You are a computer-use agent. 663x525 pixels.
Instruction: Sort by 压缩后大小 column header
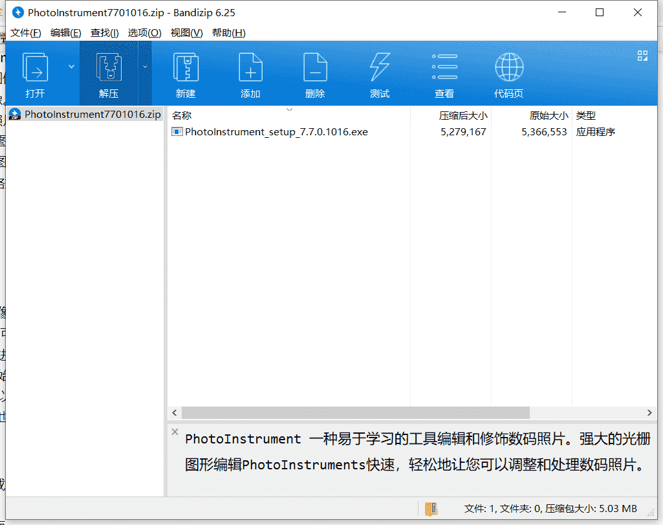(463, 115)
